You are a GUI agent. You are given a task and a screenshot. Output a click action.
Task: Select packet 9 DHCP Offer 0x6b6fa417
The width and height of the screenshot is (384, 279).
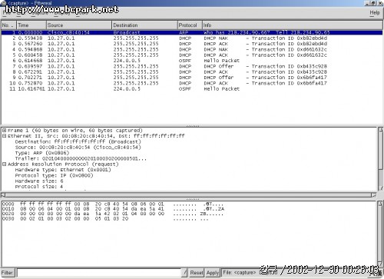(x=192, y=78)
